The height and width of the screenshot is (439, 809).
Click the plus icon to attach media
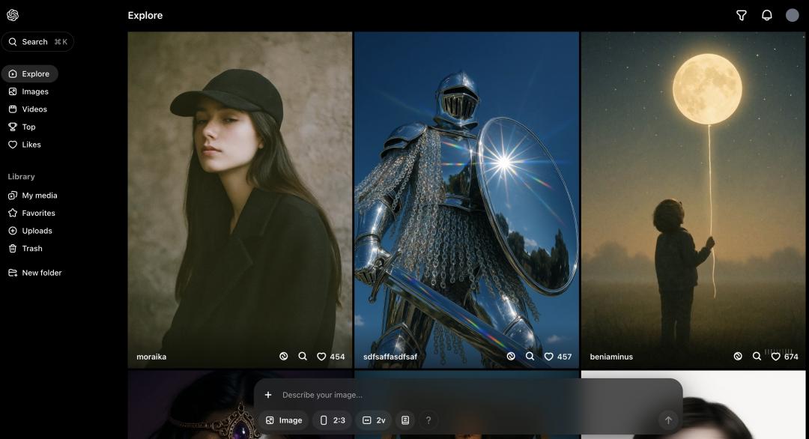[x=268, y=395]
